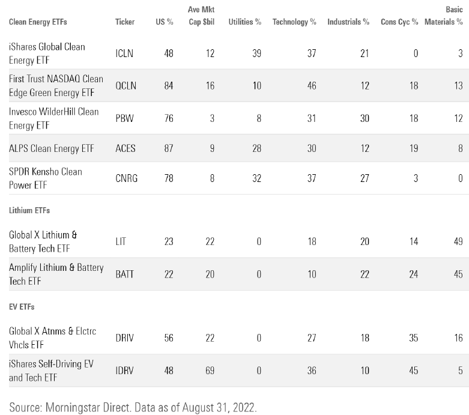This screenshot has height=415, width=469.
Task: Select the DRIV ticker cell
Action: tap(124, 338)
